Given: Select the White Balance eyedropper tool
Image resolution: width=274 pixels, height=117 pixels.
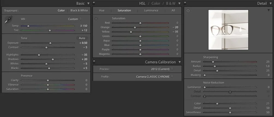Looking at the screenshot, I should pos(8,19).
